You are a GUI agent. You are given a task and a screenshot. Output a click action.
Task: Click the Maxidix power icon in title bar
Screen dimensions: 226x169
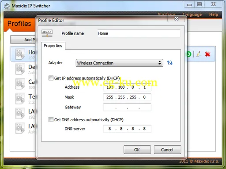(7, 6)
